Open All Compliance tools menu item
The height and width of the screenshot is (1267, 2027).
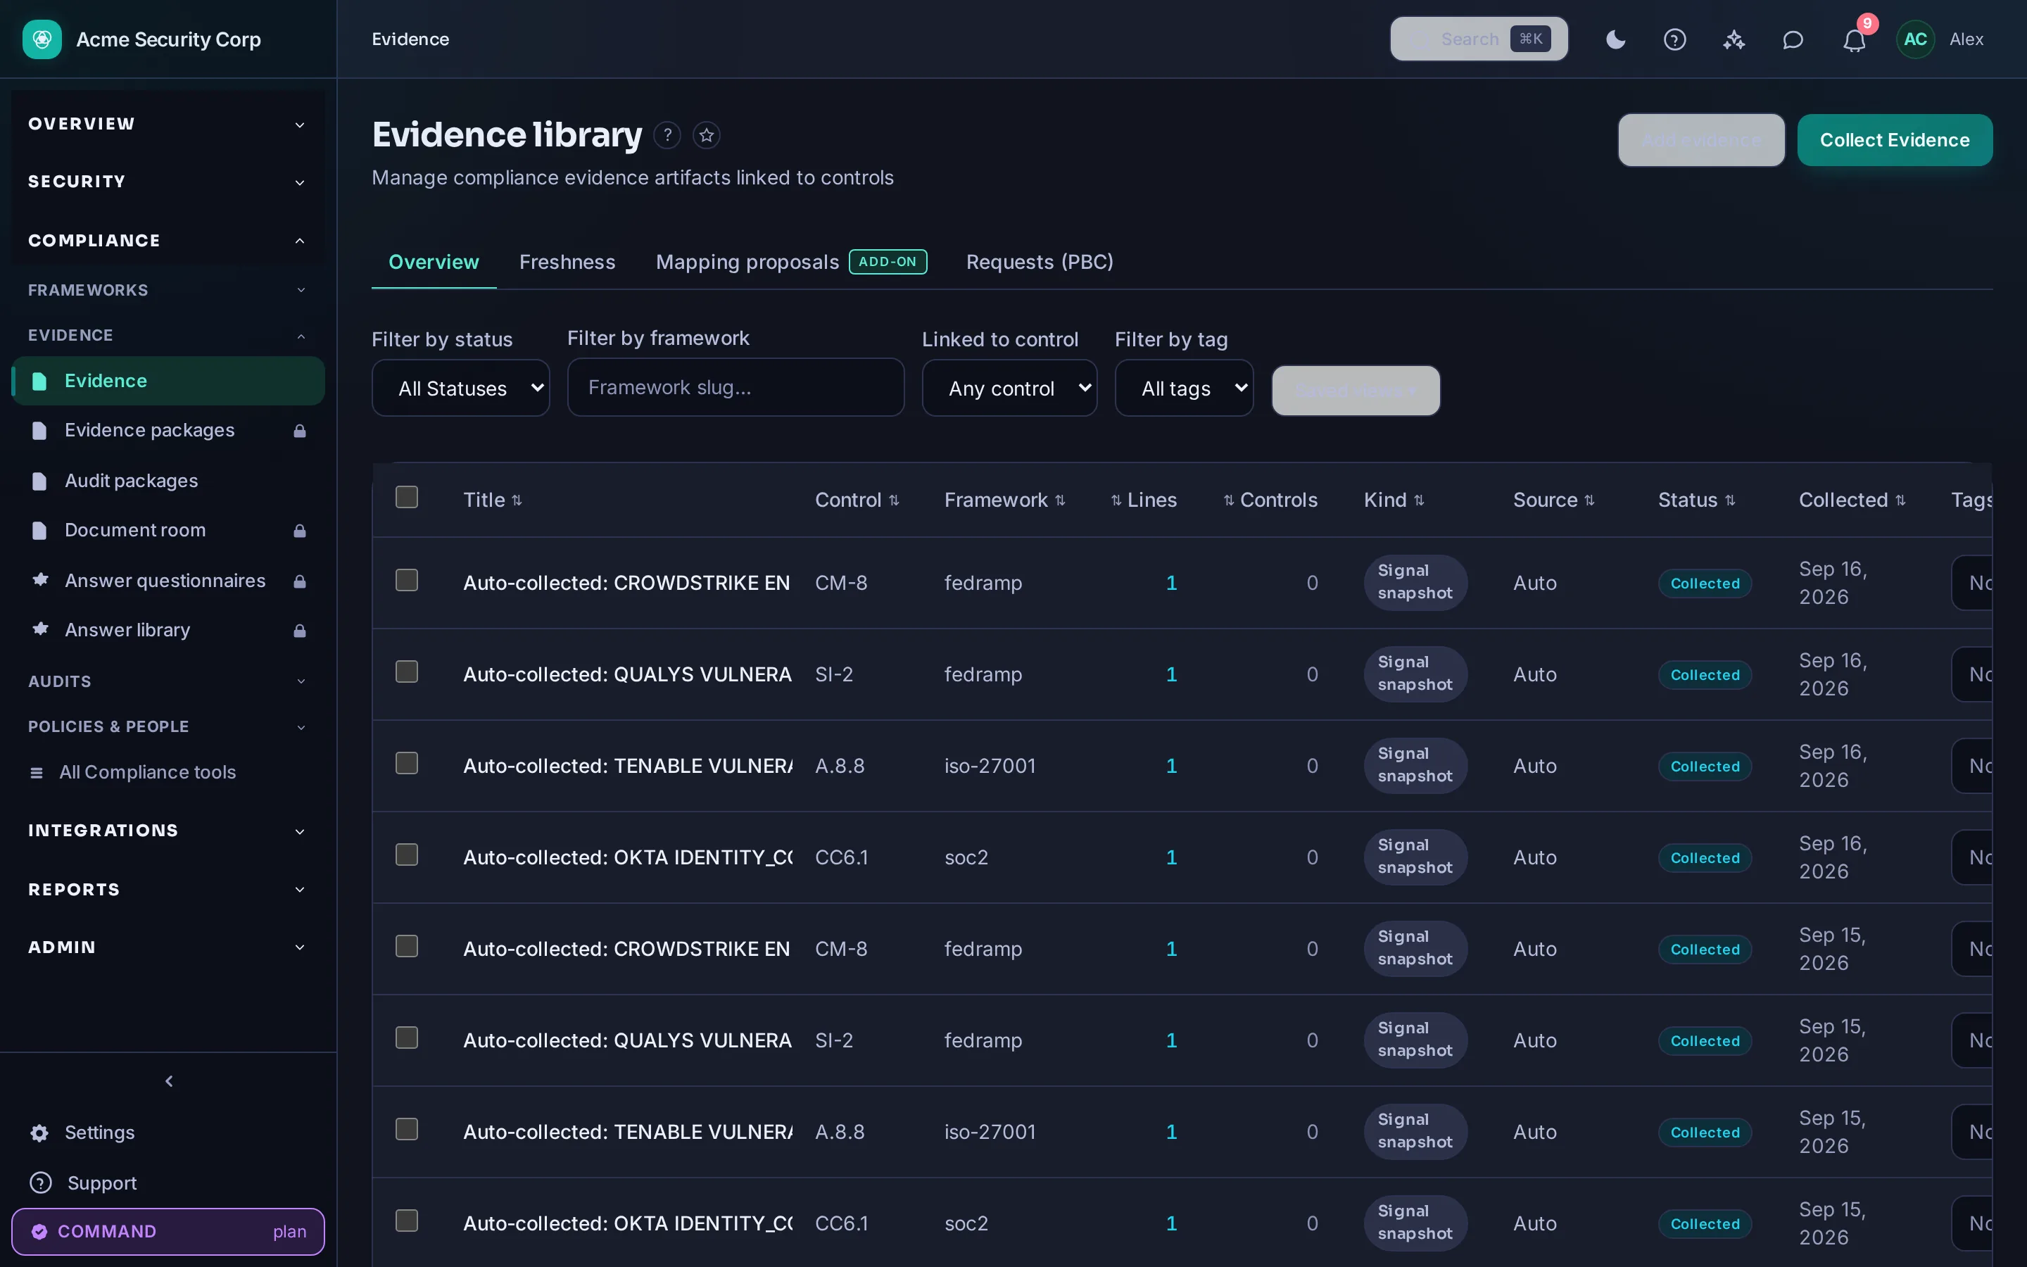coord(168,773)
